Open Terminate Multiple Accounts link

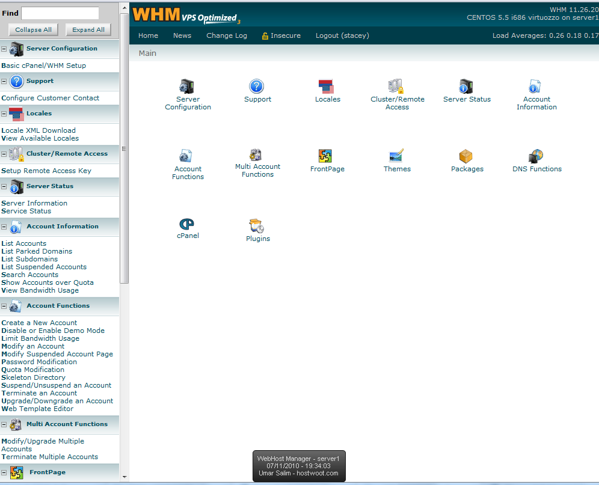click(x=50, y=457)
